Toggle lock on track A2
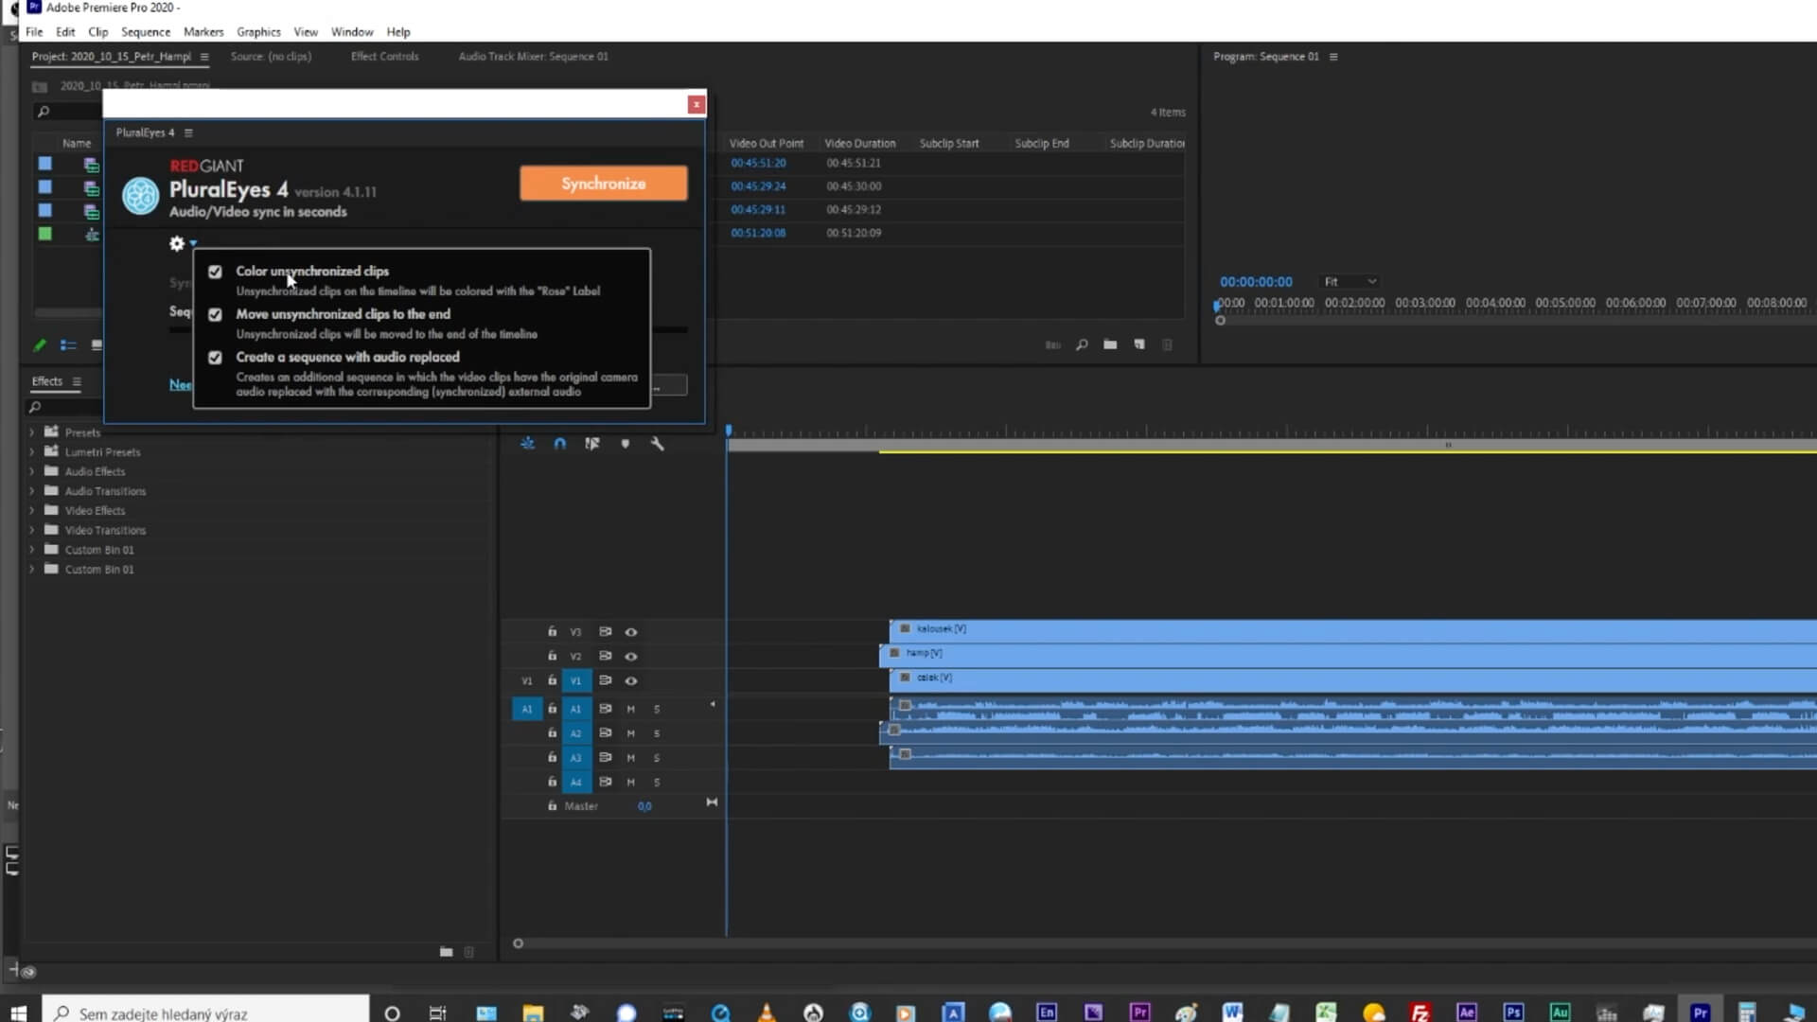Viewport: 1817px width, 1022px height. [x=552, y=732]
